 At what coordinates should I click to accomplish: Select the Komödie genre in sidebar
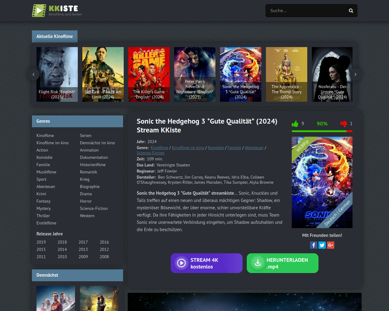[x=44, y=157]
